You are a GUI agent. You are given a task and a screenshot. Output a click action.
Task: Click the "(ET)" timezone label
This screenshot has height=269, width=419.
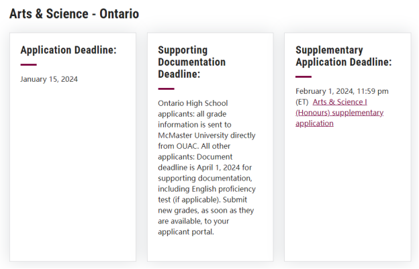coord(301,102)
